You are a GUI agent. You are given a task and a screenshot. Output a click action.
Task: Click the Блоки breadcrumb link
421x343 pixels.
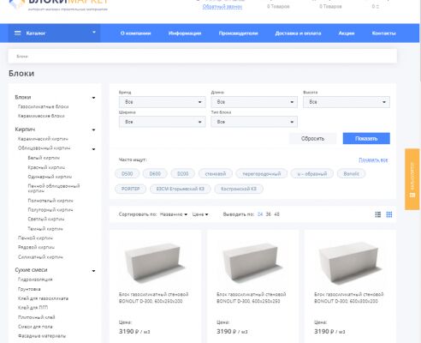coord(22,57)
